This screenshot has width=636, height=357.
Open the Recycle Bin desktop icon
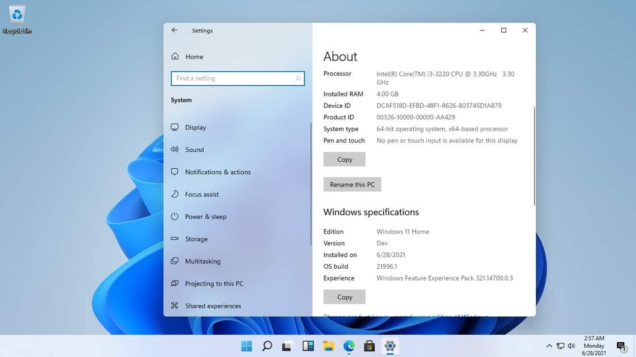pyautogui.click(x=17, y=19)
